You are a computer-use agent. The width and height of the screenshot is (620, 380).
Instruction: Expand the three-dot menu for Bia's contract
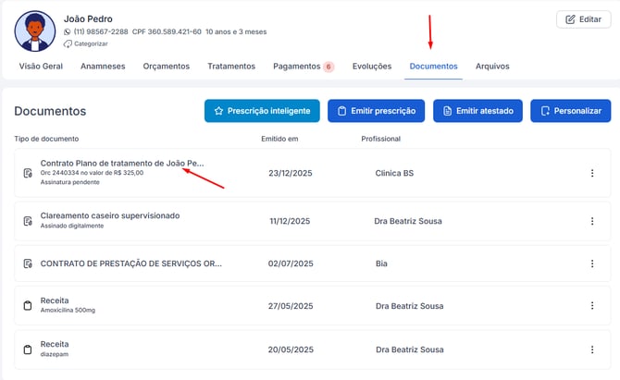click(x=592, y=264)
